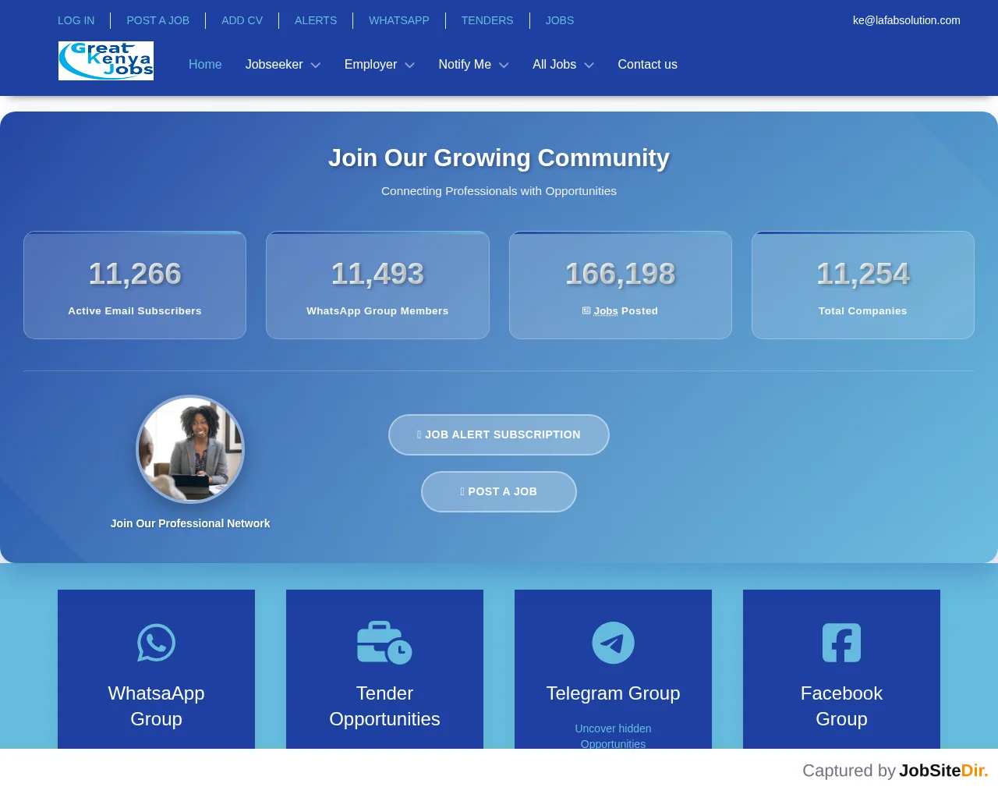Screen dimensions: 998x794
Task: Click the briefcase-clock Tender icon
Action: pos(384,643)
